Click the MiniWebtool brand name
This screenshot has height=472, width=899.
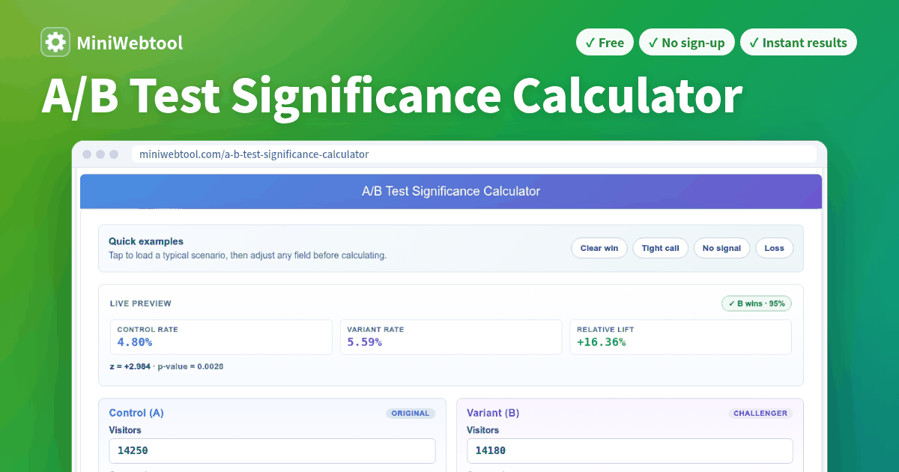point(130,43)
